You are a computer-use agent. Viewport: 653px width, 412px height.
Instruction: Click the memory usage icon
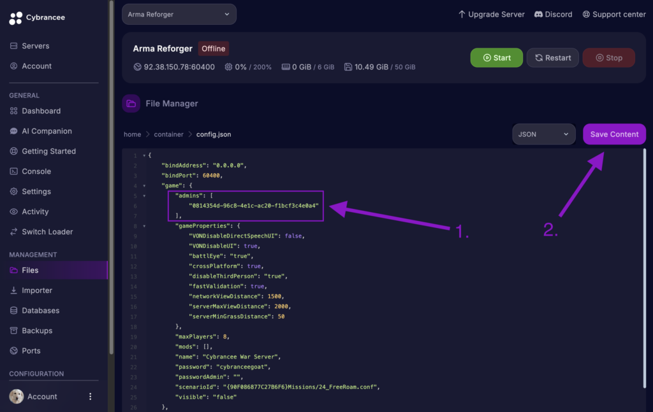pos(286,67)
